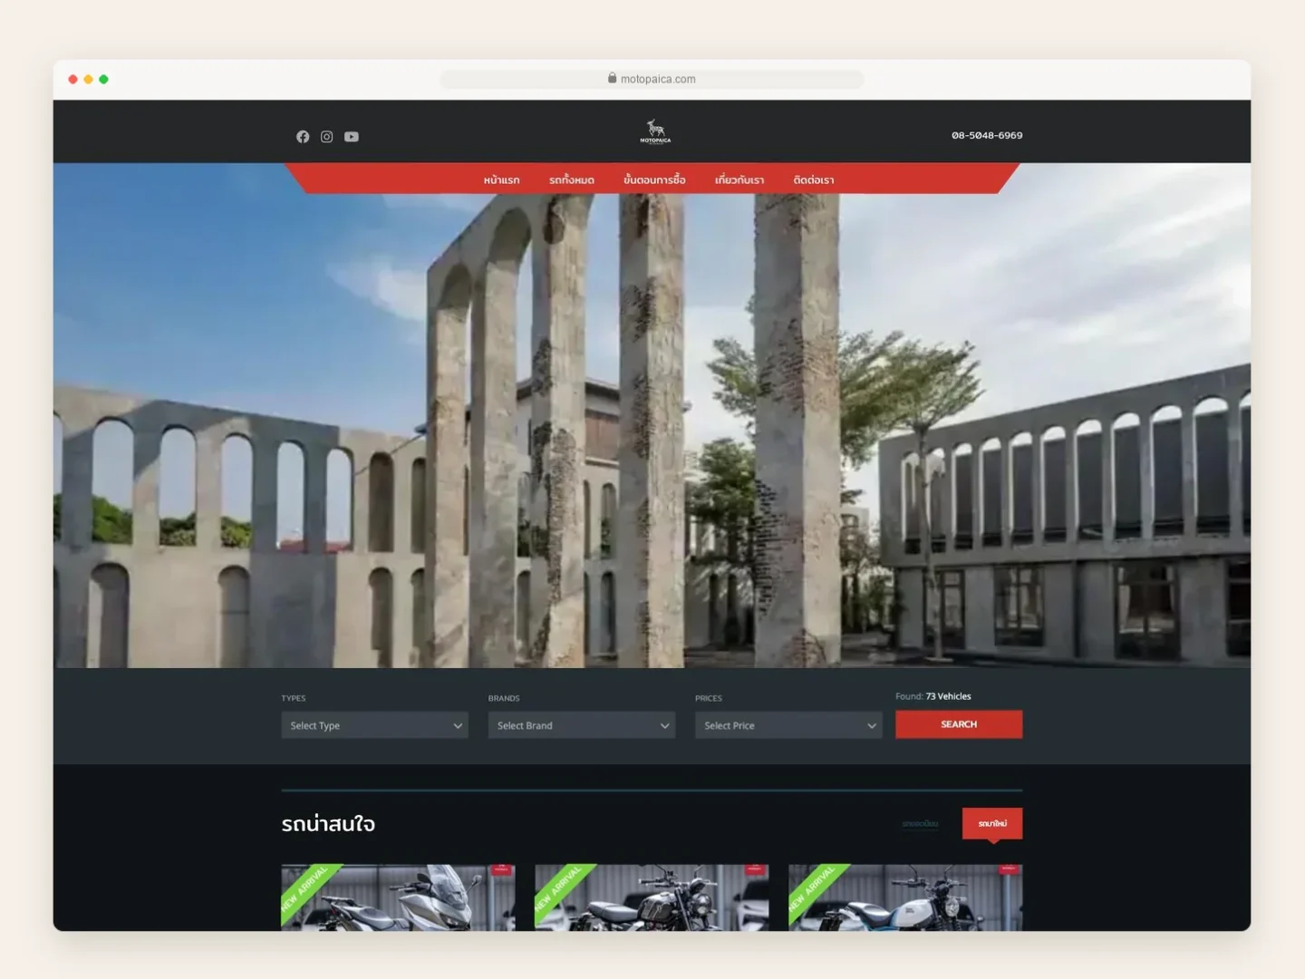
Task: Click the padlock icon in address bar
Action: (613, 79)
